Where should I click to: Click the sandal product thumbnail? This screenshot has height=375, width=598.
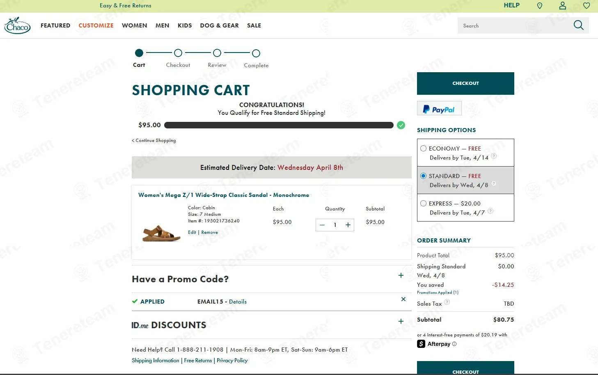pos(161,233)
